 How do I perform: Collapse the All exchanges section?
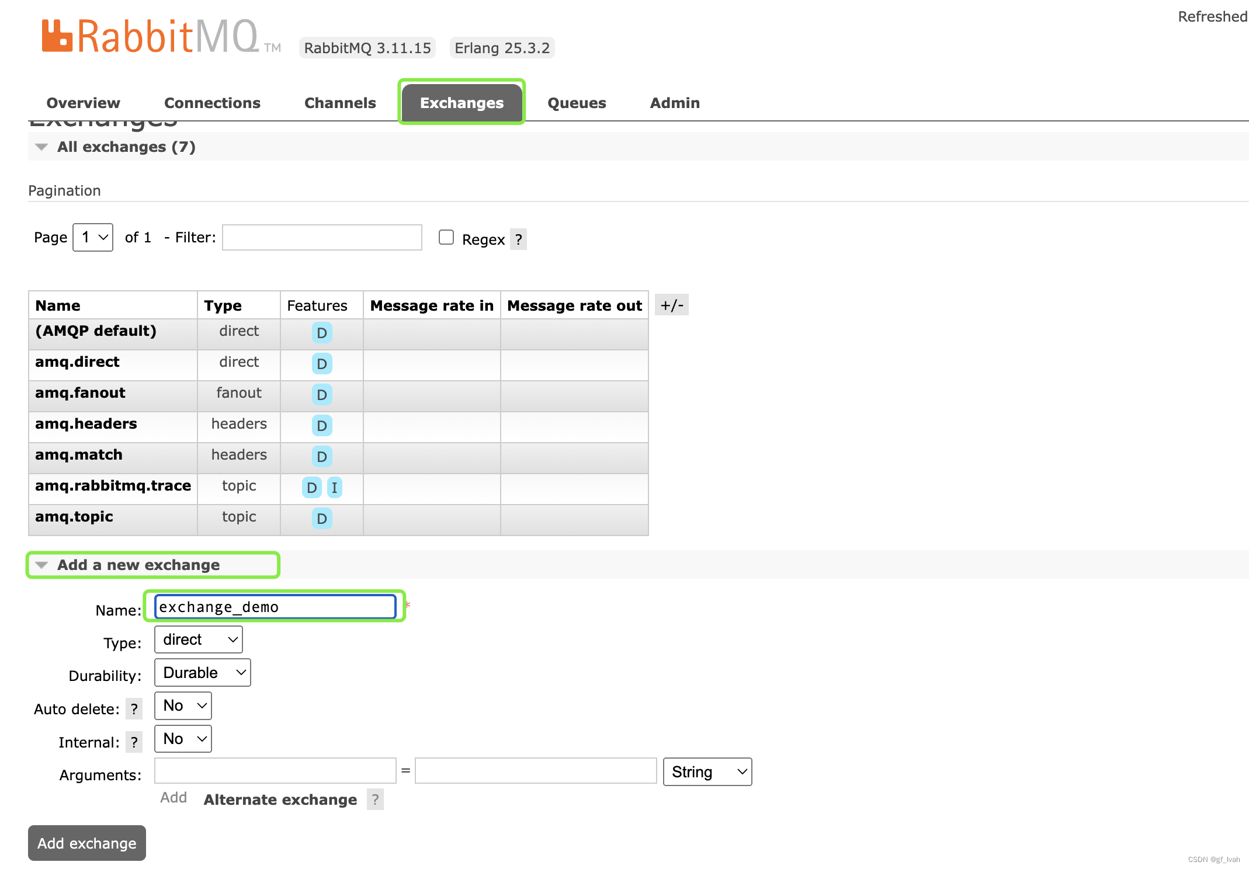pyautogui.click(x=126, y=147)
